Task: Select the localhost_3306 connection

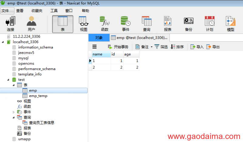Action: coord(26,42)
